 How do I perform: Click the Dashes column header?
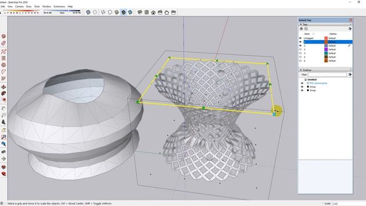pos(333,34)
